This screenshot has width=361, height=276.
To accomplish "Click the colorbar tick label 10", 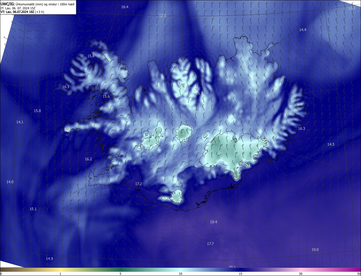I will click(180, 274).
